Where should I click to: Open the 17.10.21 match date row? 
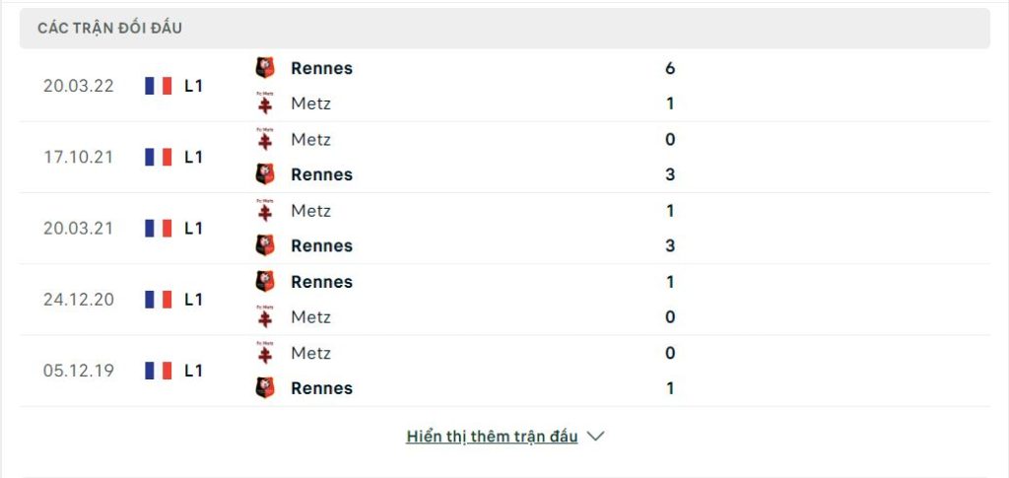[x=504, y=157]
